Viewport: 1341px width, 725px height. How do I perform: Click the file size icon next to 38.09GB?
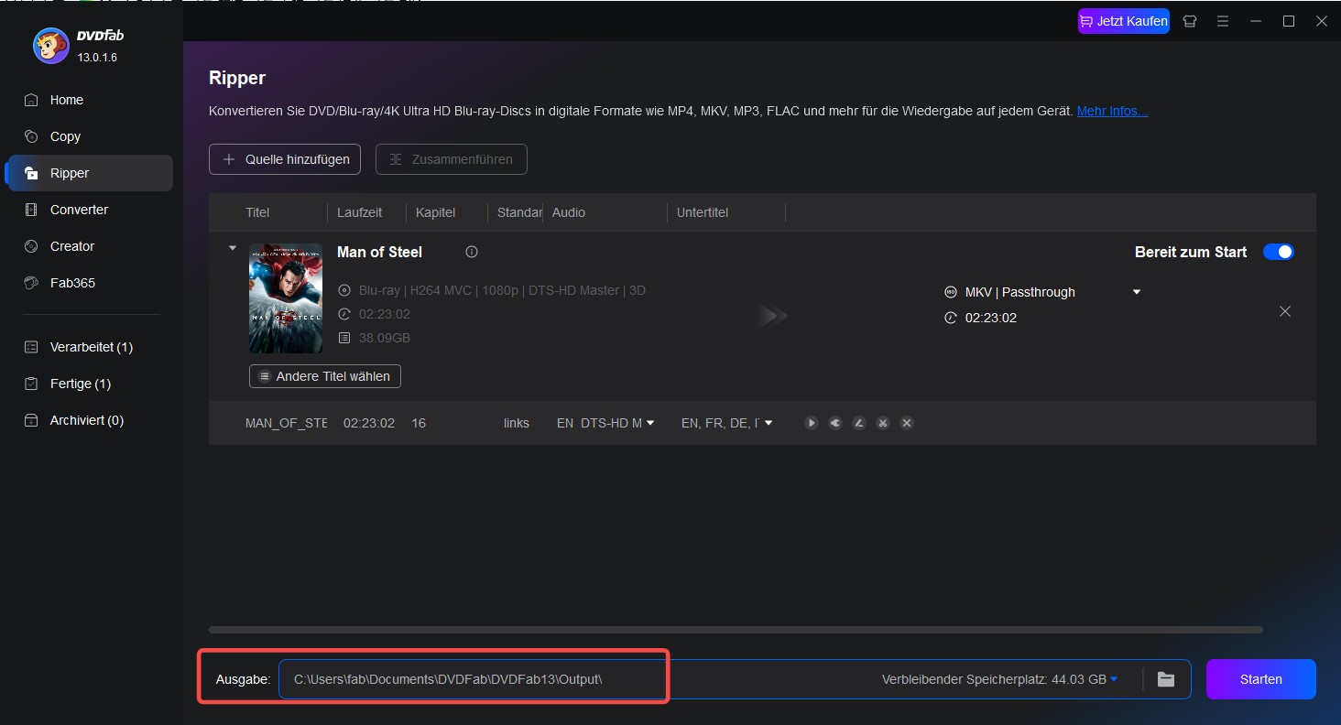tap(344, 338)
